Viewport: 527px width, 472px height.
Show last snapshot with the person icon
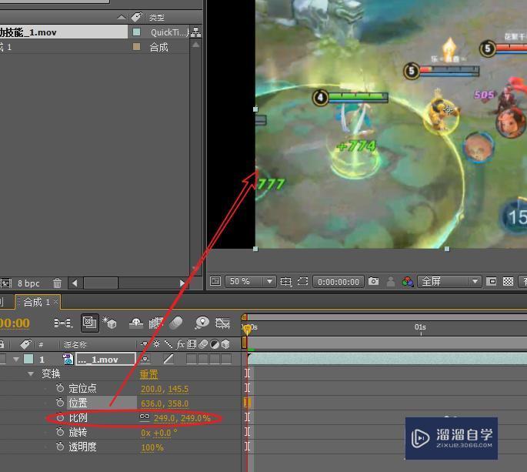coord(391,281)
